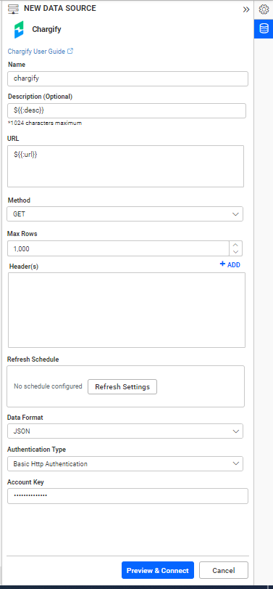Open the Method dropdown showing GET

pyautogui.click(x=125, y=214)
